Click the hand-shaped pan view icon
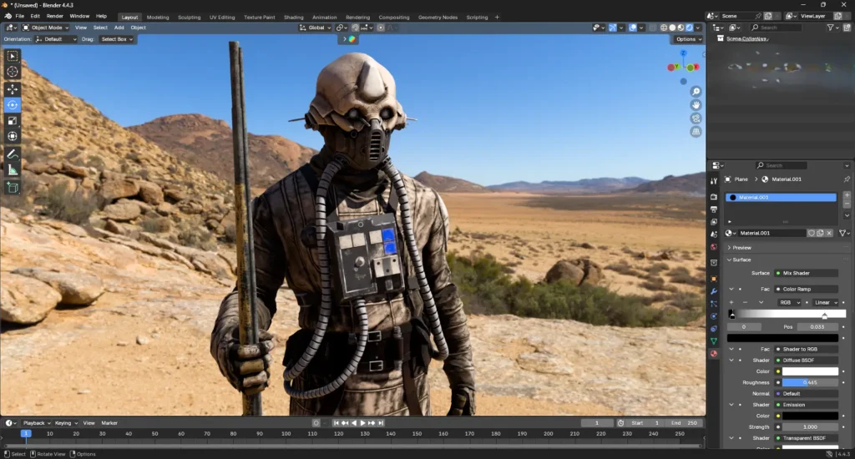The image size is (855, 459). [696, 104]
